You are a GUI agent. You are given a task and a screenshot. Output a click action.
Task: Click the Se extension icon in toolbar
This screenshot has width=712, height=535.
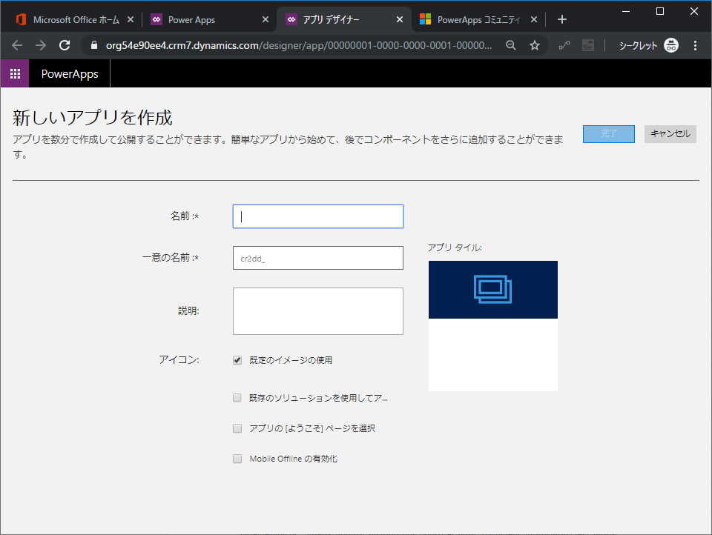click(587, 45)
